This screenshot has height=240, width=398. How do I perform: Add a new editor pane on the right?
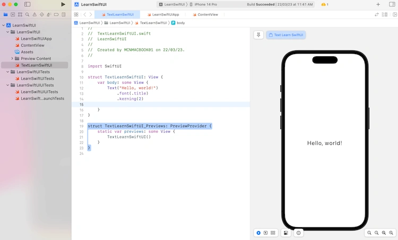coord(395,14)
